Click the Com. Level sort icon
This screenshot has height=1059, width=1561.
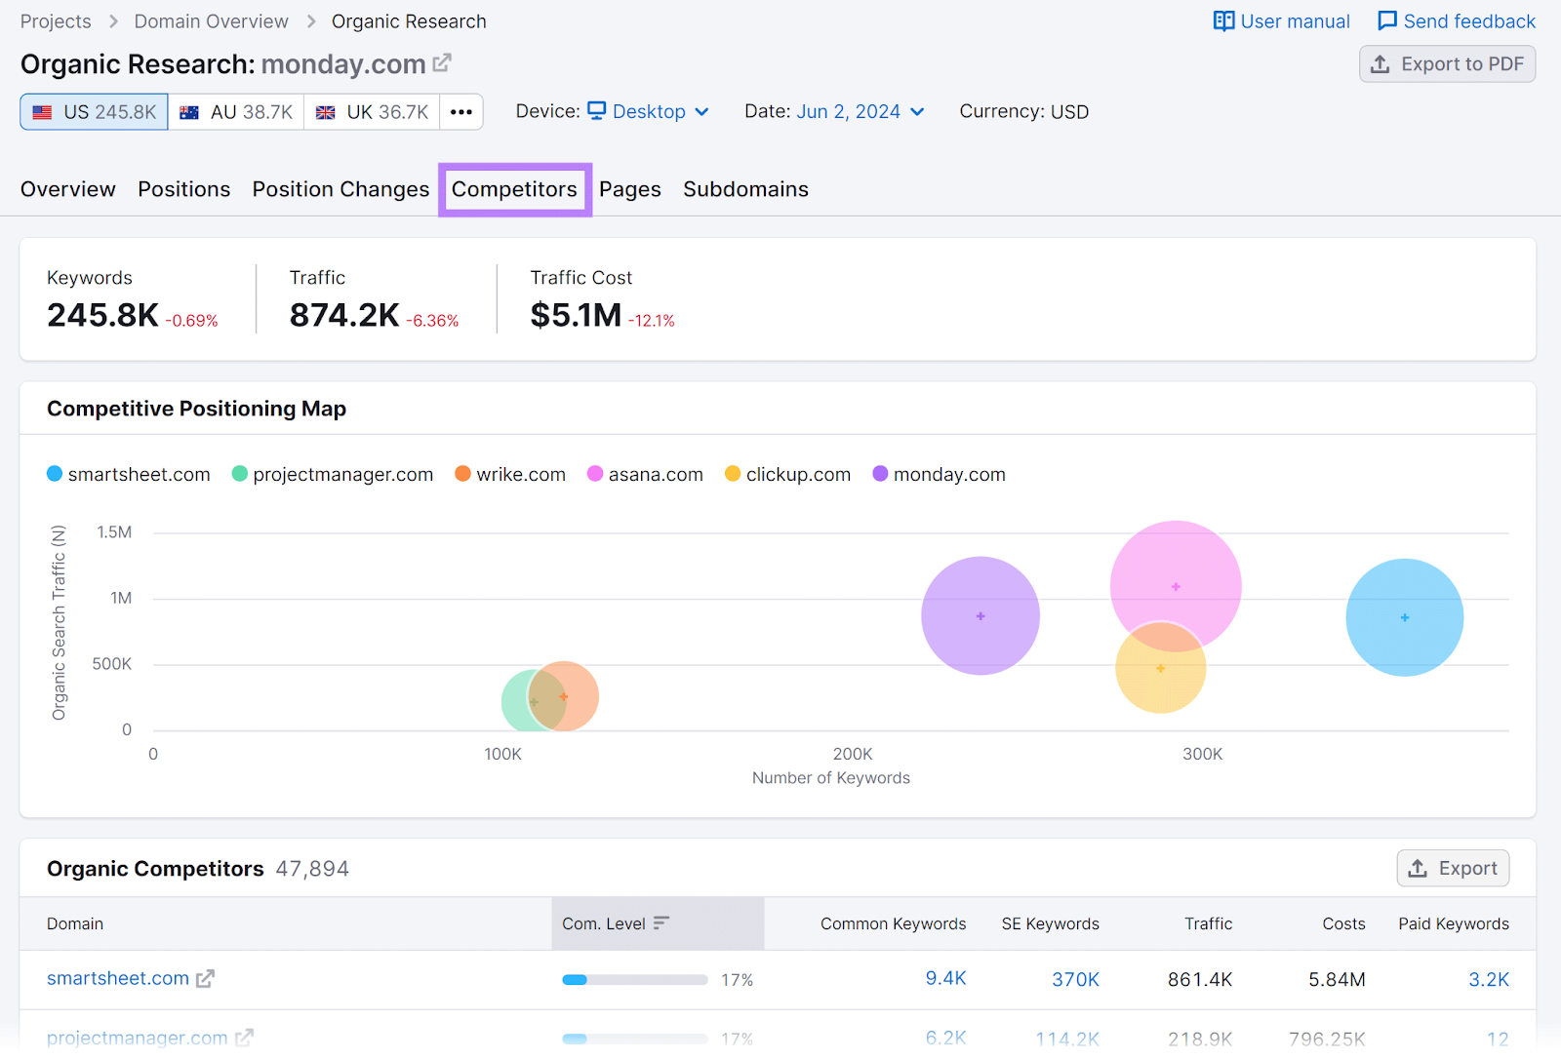tap(661, 923)
